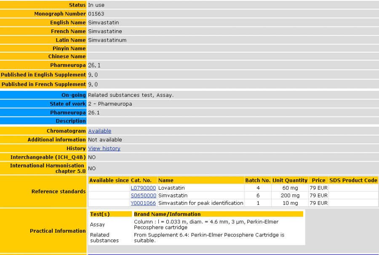Click the '60 mg' unit quantity cell

(x=290, y=188)
